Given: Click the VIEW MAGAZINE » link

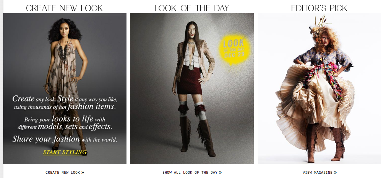Looking at the screenshot, I should (319, 172).
